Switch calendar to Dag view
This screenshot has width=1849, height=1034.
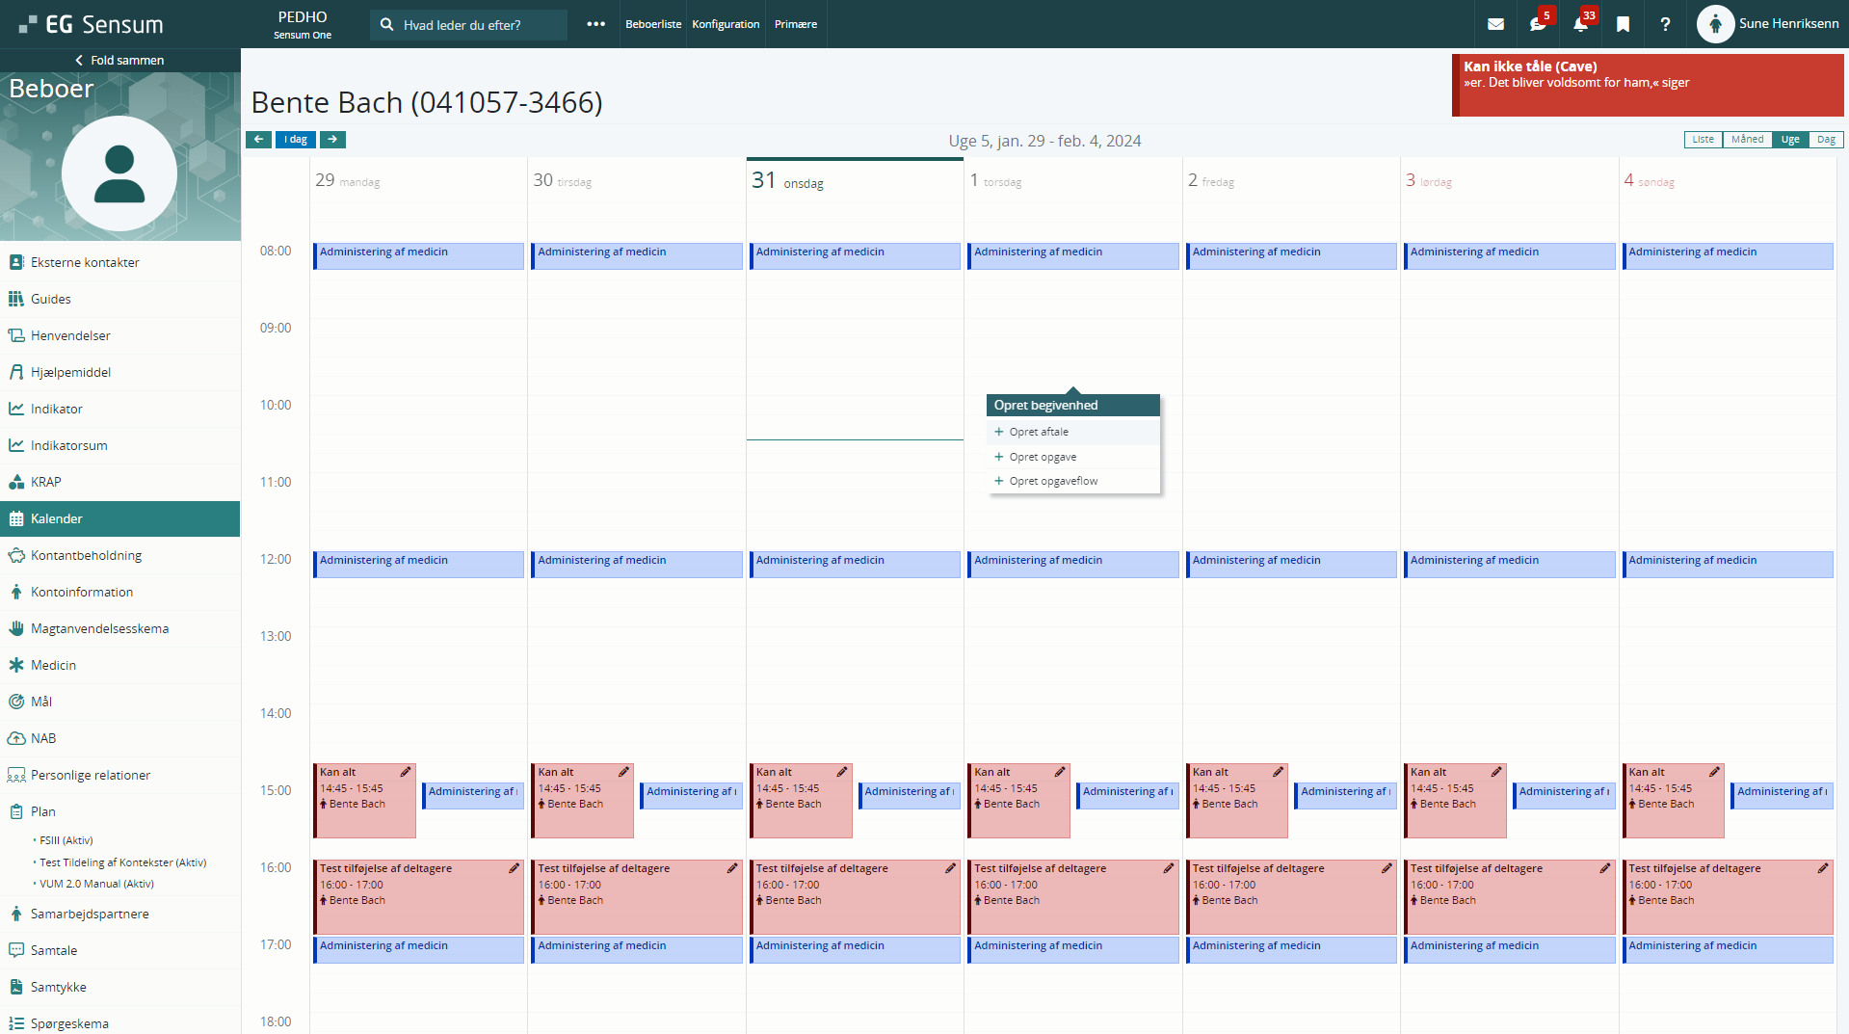tap(1826, 140)
